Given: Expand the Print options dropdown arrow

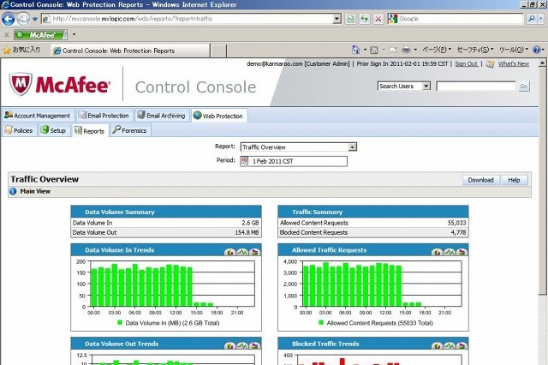Looking at the screenshot, I should [415, 50].
